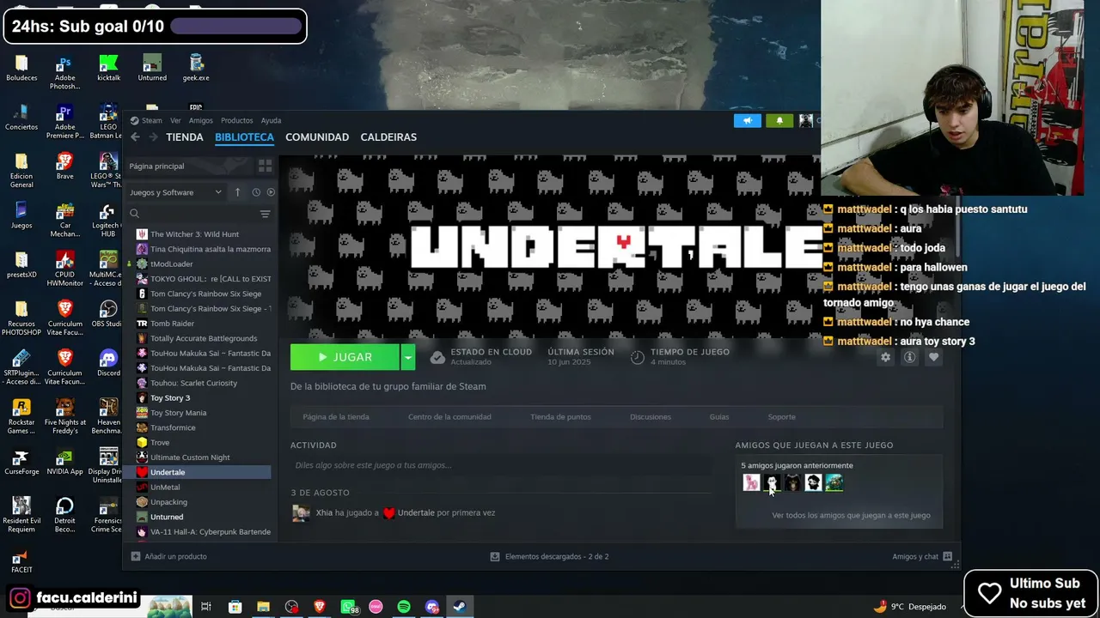
Task: Open Soporte link
Action: [x=781, y=417]
